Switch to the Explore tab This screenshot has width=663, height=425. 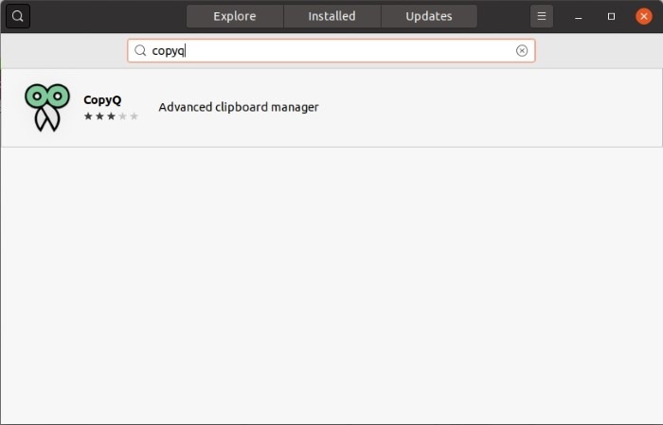pyautogui.click(x=235, y=16)
